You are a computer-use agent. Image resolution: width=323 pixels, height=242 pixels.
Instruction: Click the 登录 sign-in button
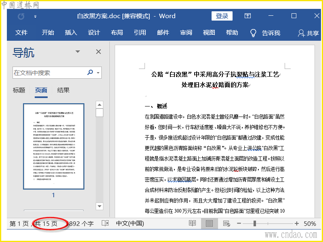(222, 16)
